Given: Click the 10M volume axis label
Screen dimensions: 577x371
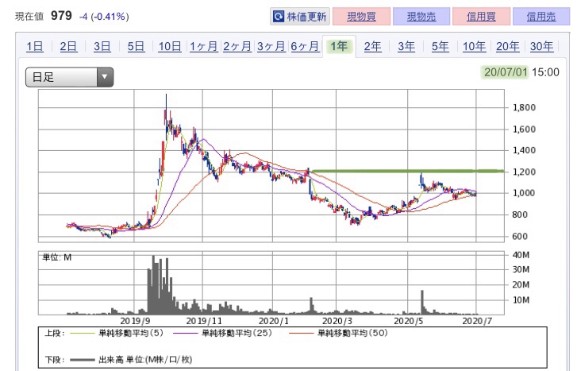Looking at the screenshot, I should 521,300.
